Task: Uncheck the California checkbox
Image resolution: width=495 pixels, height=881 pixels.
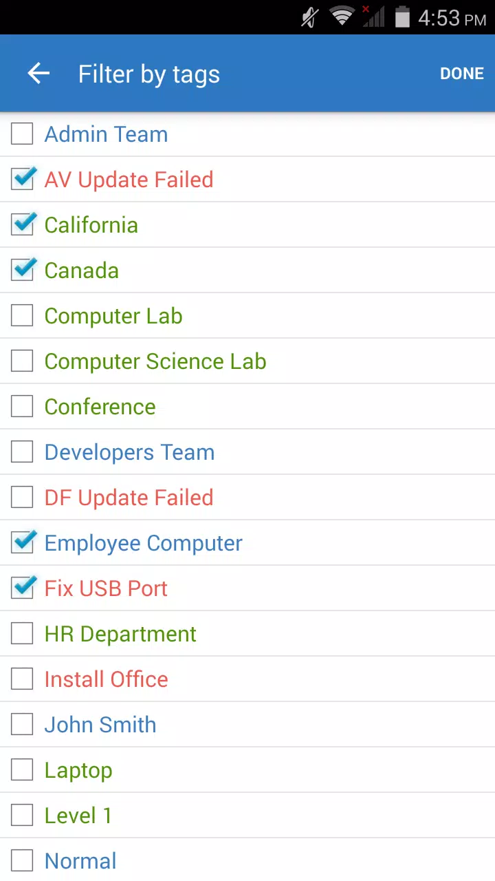Action: (23, 224)
